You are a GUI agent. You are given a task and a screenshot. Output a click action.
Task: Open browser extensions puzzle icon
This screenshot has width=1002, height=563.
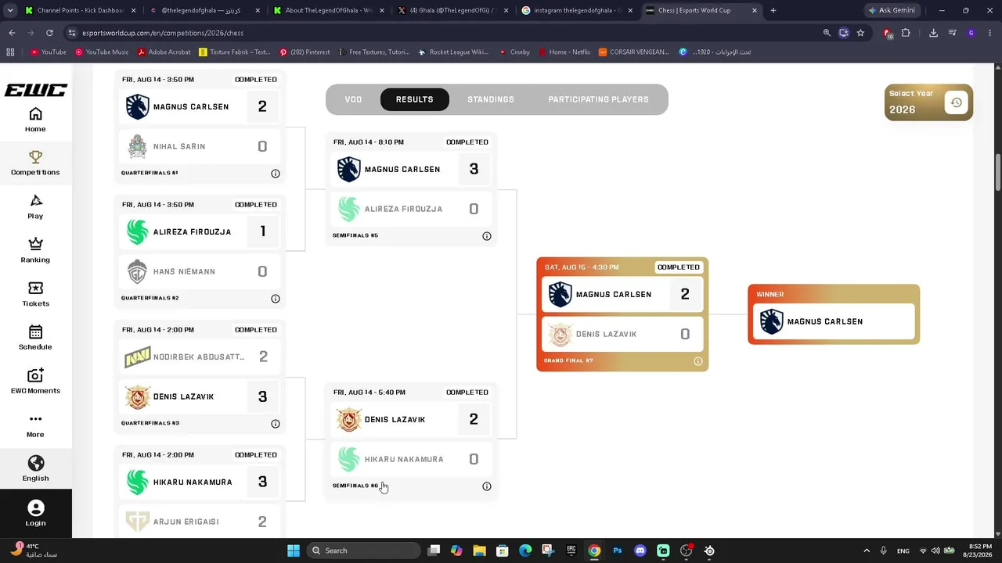click(906, 33)
